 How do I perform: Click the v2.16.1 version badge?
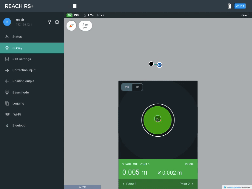240,6
